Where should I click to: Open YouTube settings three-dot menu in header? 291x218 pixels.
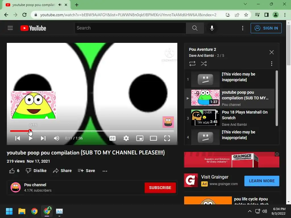pyautogui.click(x=243, y=28)
